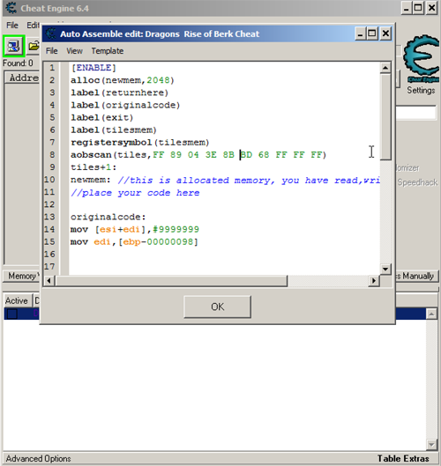Click the label(returnhere) line
This screenshot has width=441, height=466.
pos(119,92)
